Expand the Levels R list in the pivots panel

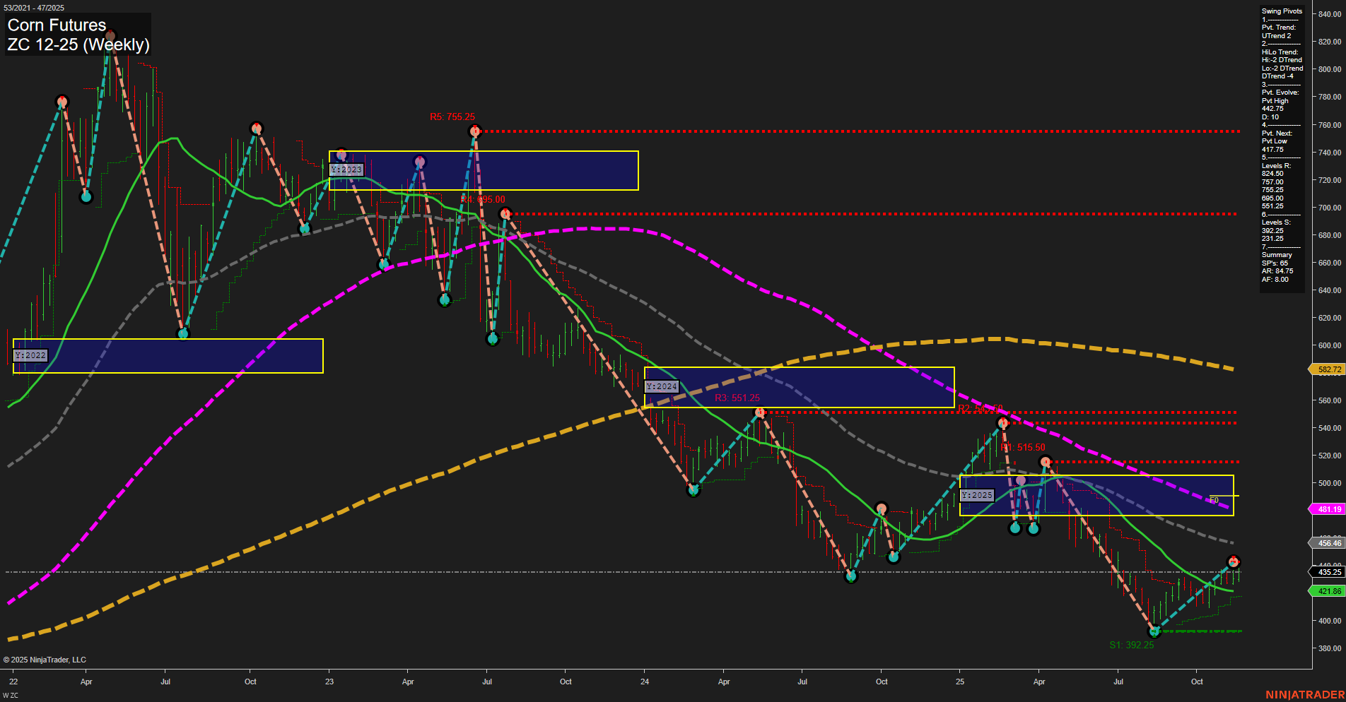click(x=1274, y=166)
